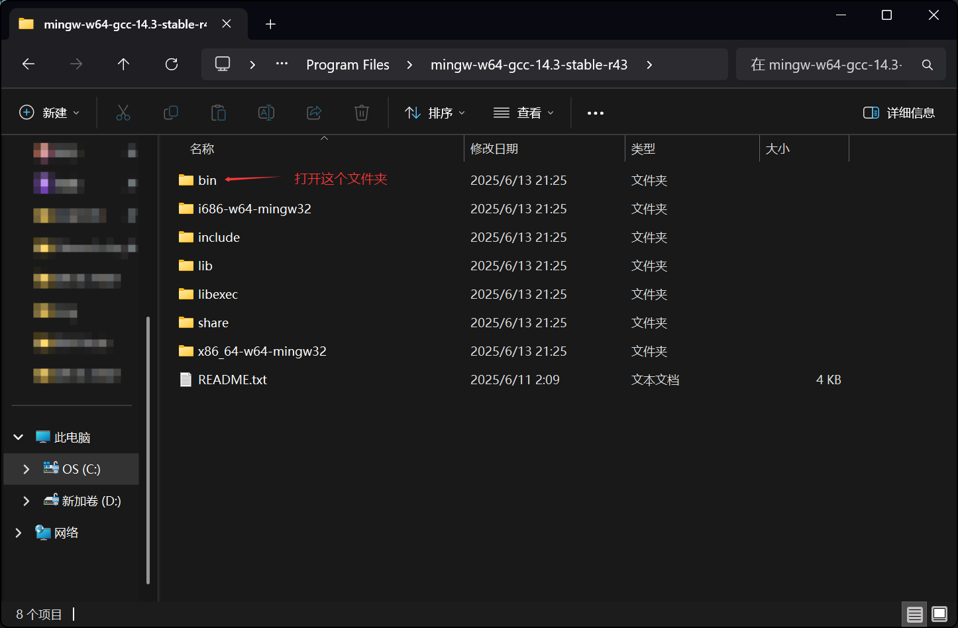Switch to large thumbnails view in status bar
The height and width of the screenshot is (628, 958).
939,614
